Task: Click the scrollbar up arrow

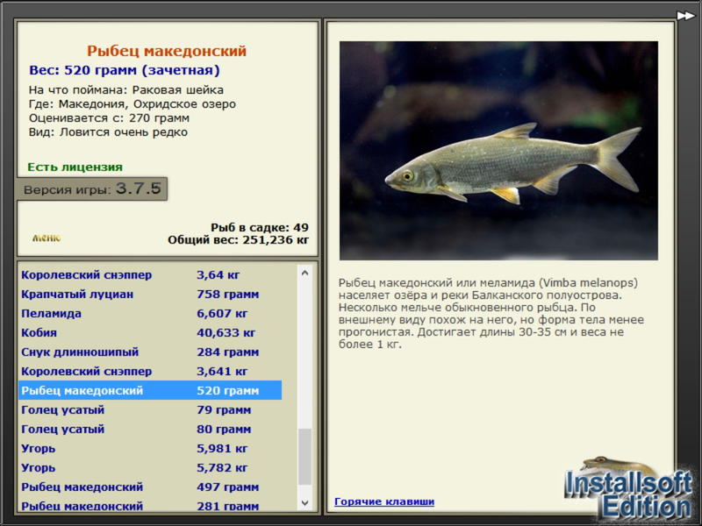Action: 304,273
